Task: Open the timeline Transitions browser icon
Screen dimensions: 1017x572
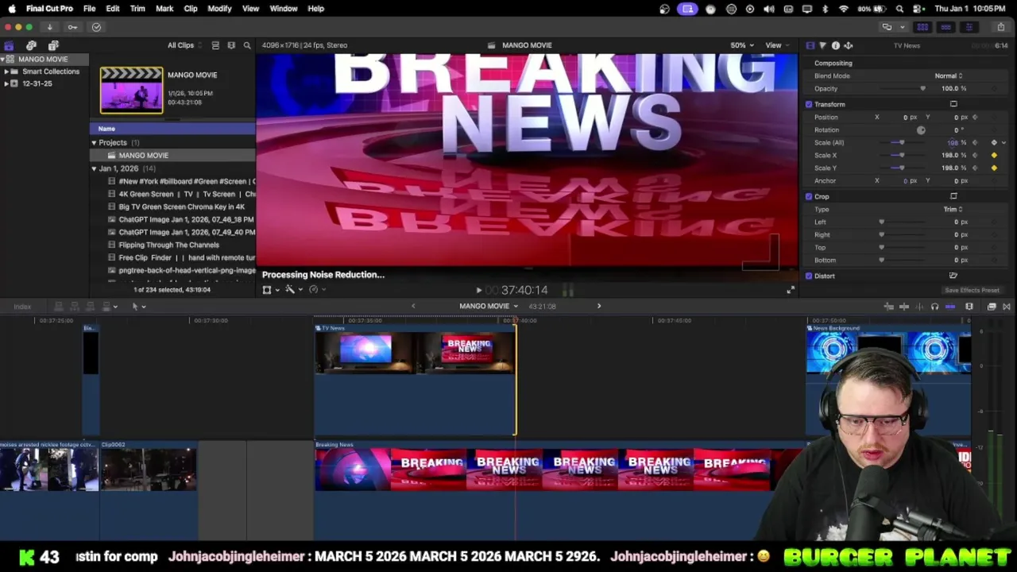Action: 1007,307
